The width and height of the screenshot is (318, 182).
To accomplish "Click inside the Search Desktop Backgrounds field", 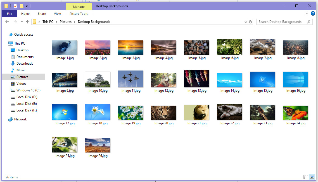I will tap(281, 22).
